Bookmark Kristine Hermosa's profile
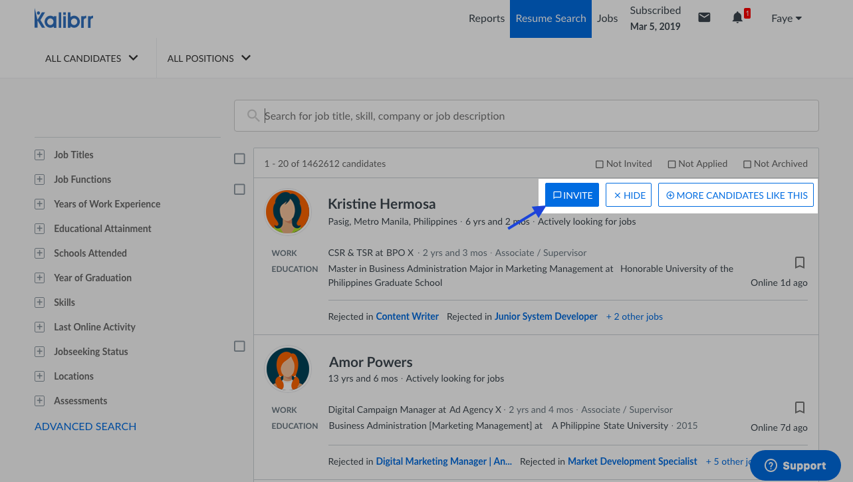The height and width of the screenshot is (482, 853). point(800,262)
